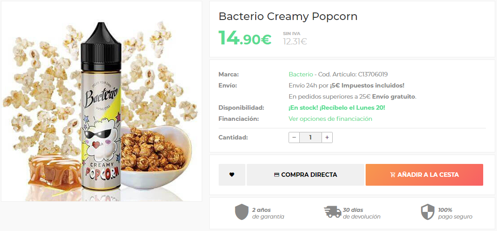The image size is (497, 231).
Task: Click the heart wishlist icon
Action: click(232, 175)
